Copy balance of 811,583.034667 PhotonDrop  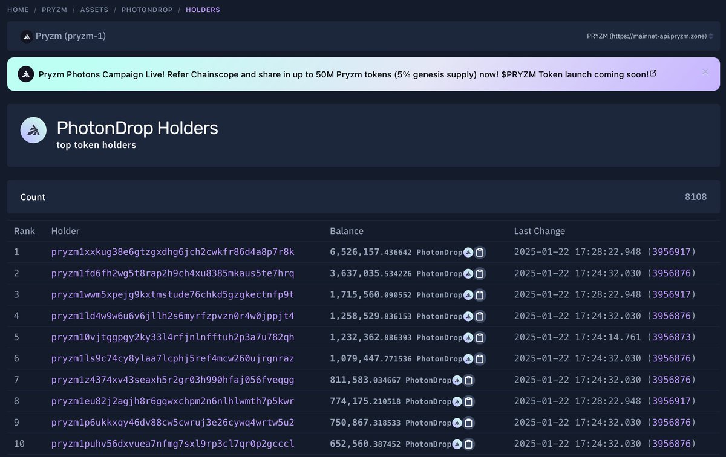469,380
